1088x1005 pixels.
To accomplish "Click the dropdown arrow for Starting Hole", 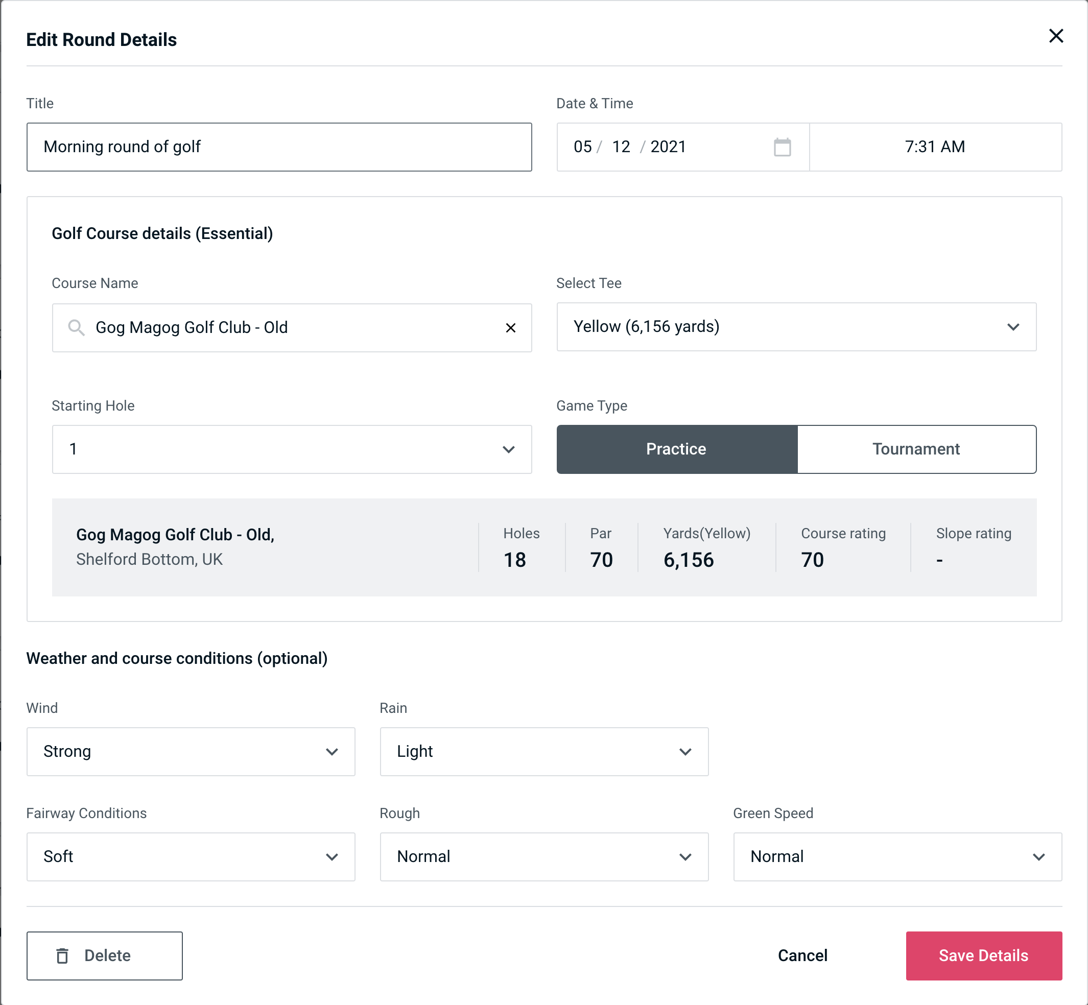I will pos(509,450).
